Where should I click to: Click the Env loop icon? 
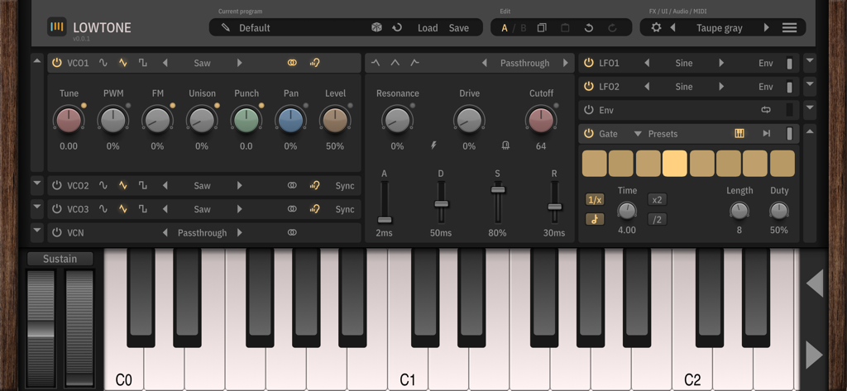click(766, 110)
